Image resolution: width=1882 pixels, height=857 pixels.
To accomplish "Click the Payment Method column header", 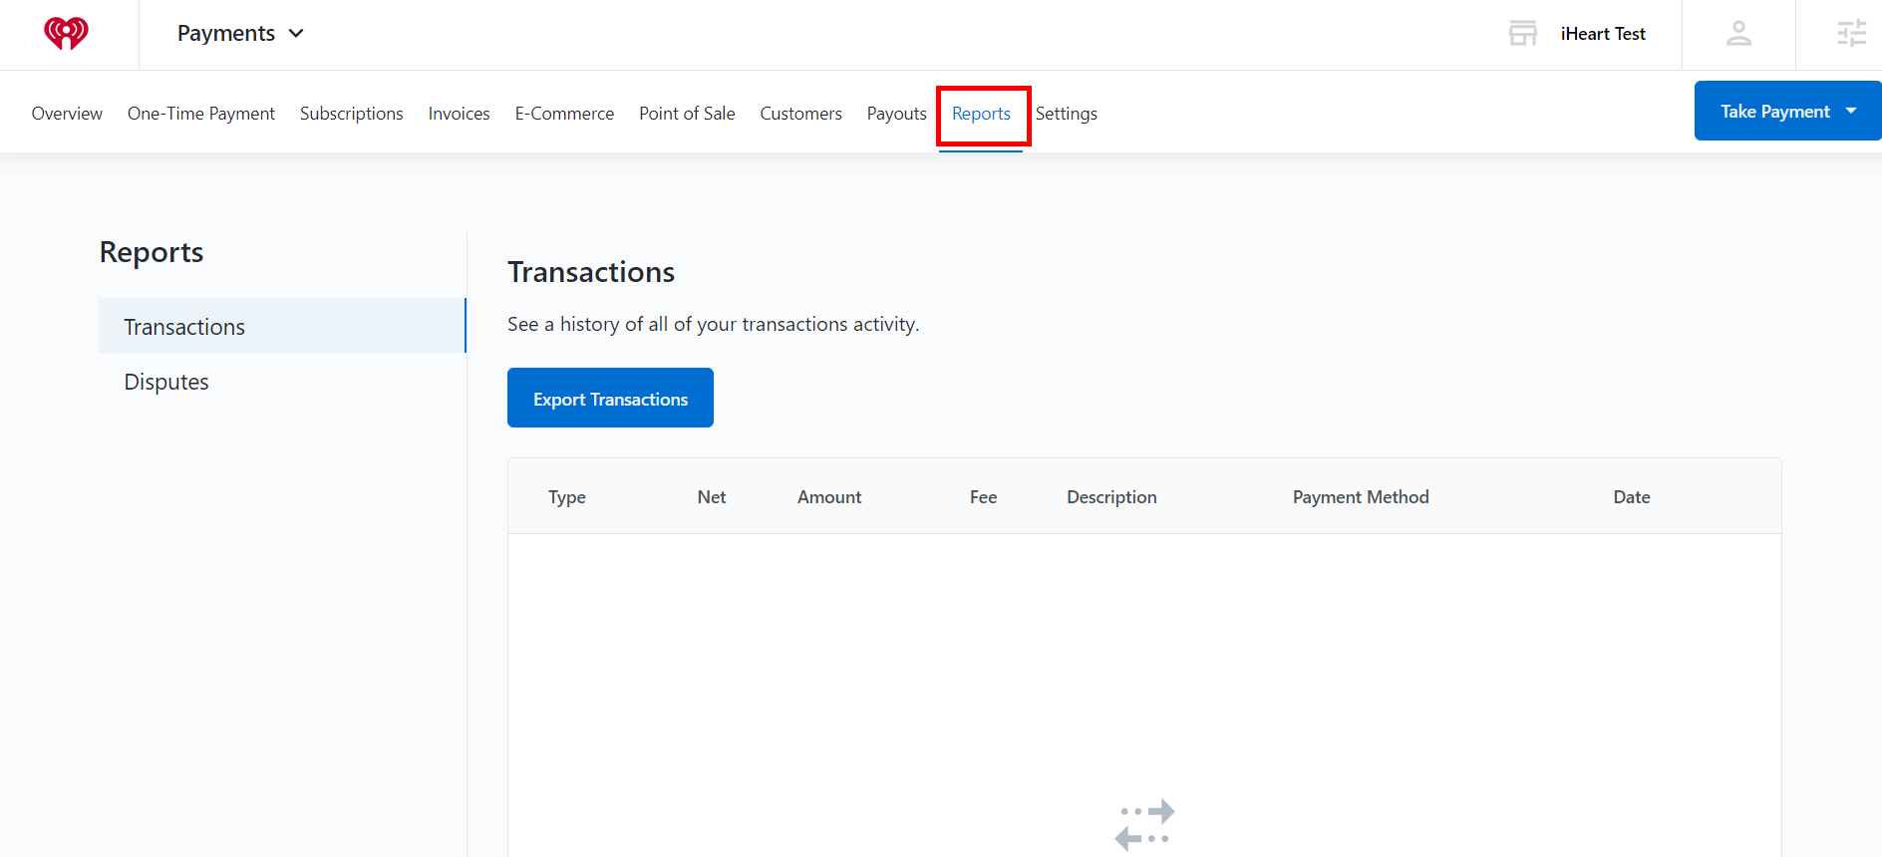I will [1361, 496].
